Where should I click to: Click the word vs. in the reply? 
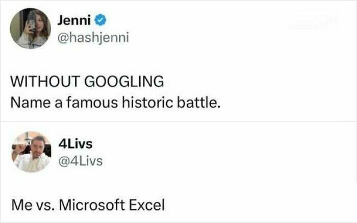pos(45,206)
